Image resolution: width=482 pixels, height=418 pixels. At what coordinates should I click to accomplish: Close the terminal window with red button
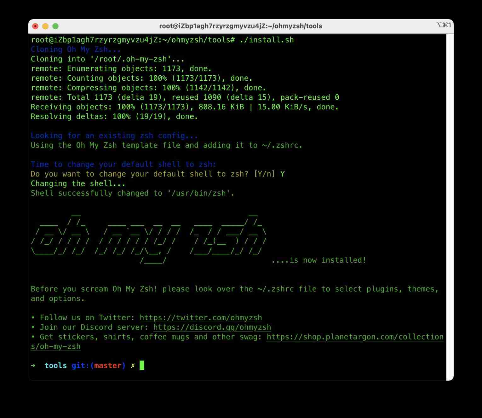click(x=35, y=26)
